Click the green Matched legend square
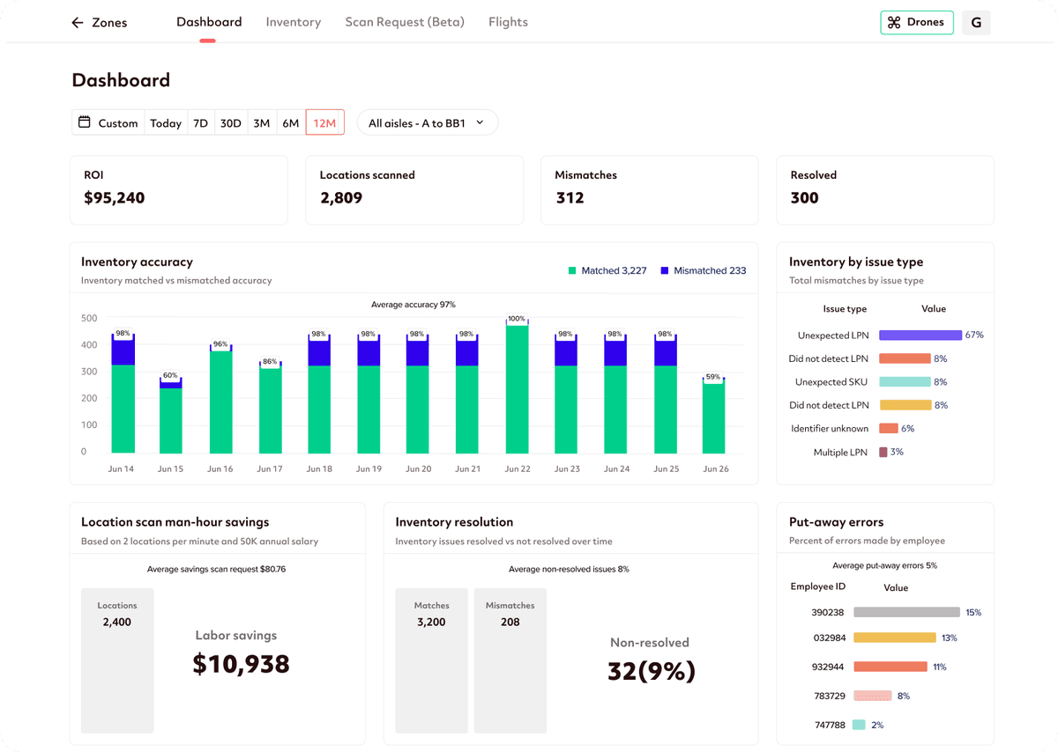This screenshot has height=752, width=1058. click(x=572, y=271)
